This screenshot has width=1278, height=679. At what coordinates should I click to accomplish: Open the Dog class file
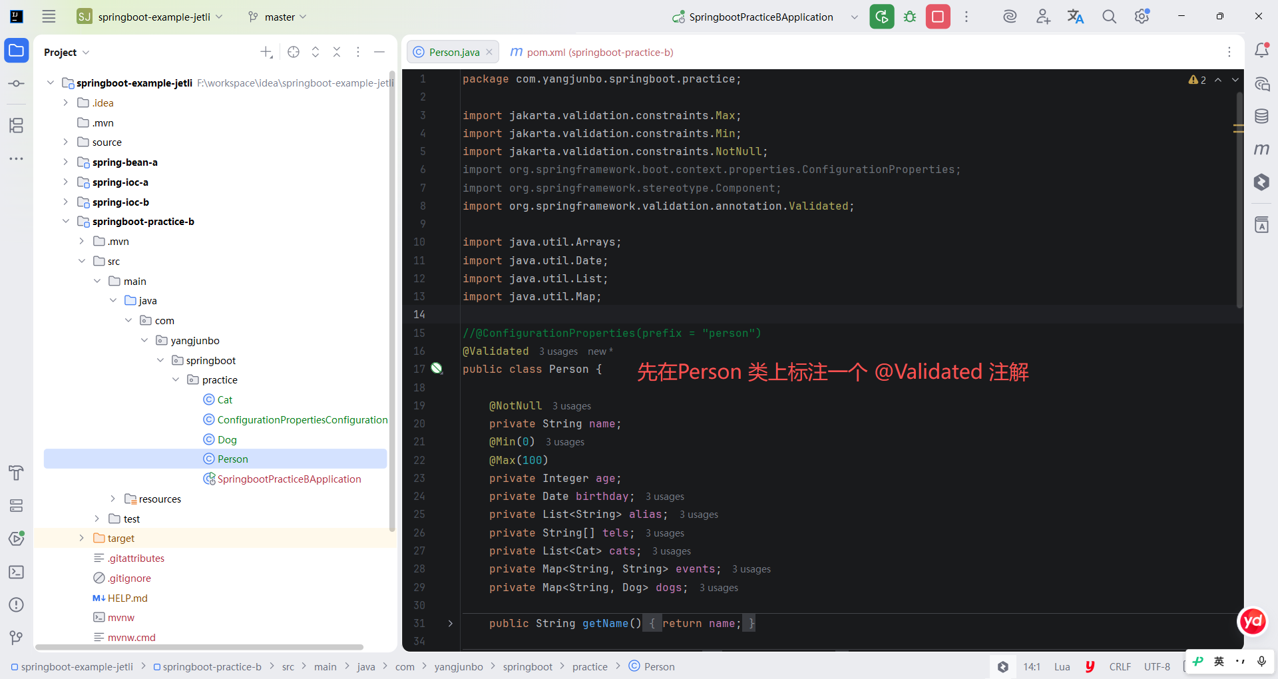coord(220,439)
